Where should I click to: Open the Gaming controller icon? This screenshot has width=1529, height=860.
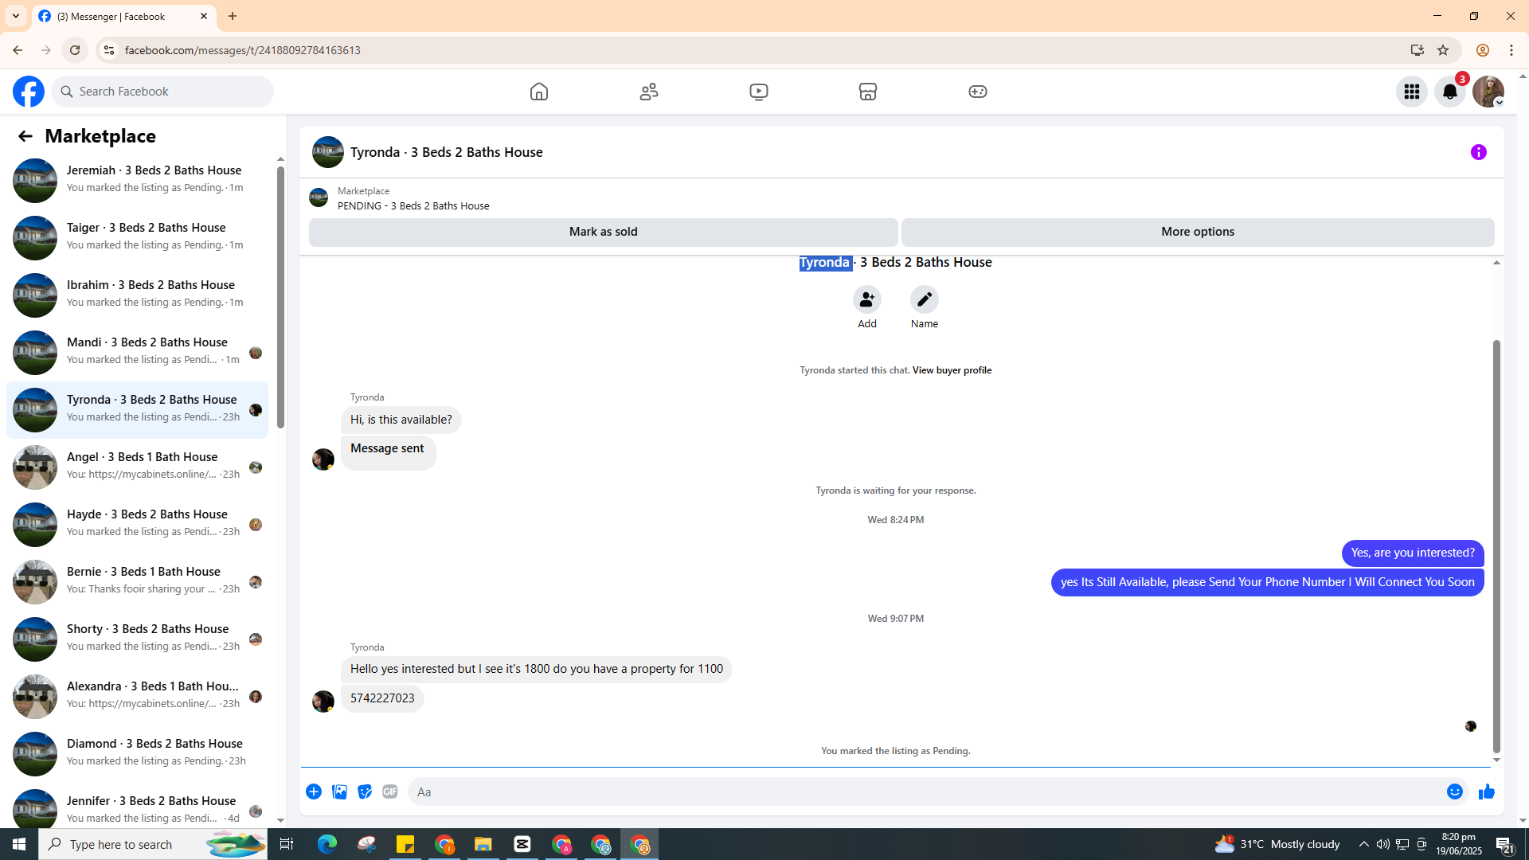978,92
